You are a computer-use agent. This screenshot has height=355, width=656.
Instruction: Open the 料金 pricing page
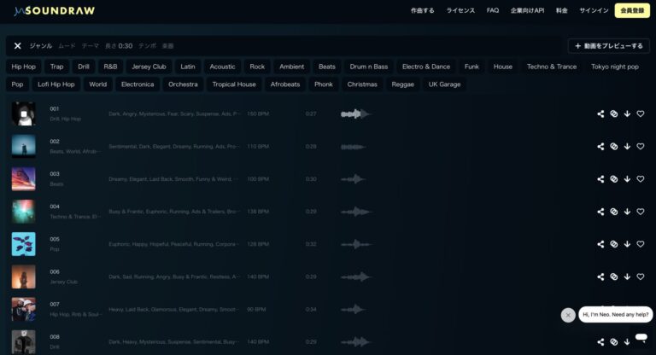(x=561, y=11)
